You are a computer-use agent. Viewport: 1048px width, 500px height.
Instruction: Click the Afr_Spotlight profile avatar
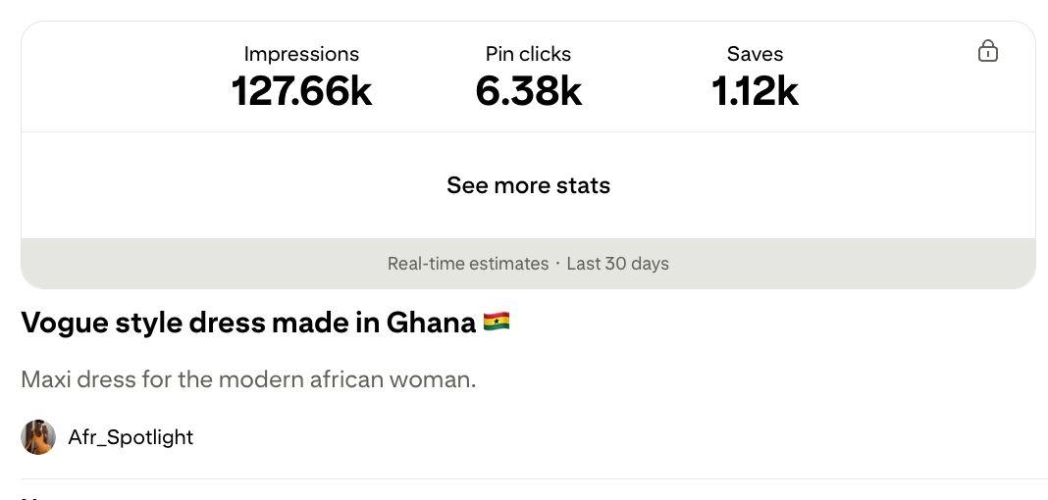point(38,437)
